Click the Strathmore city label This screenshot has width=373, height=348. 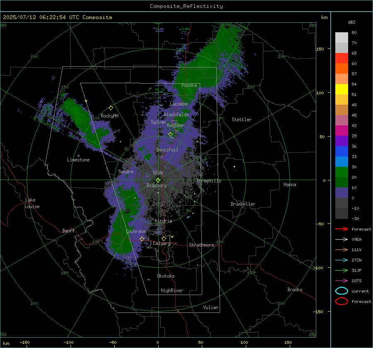tap(201, 245)
